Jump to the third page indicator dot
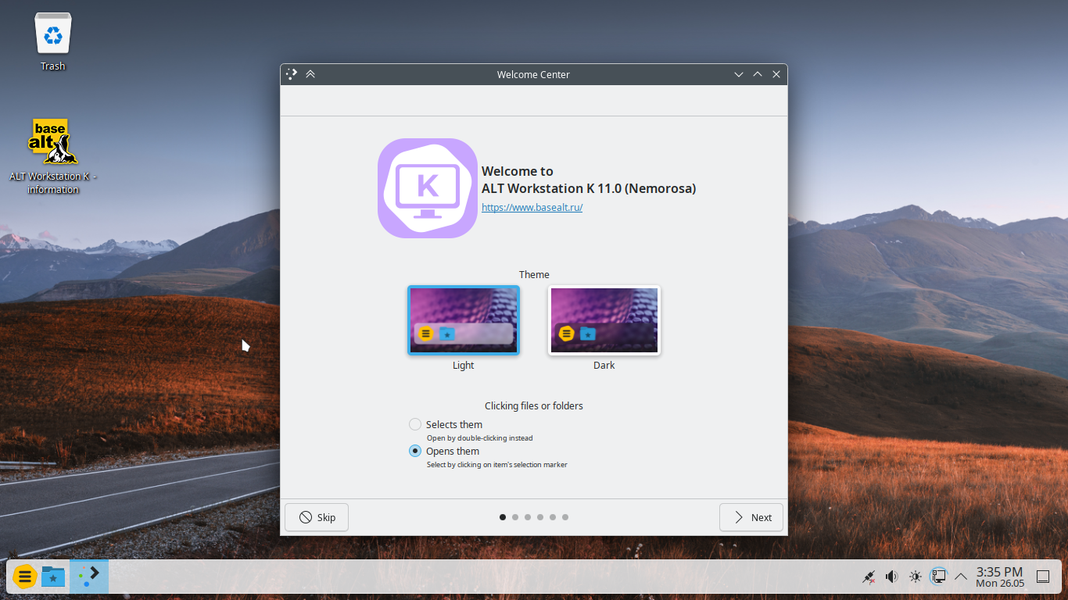Screen dimensions: 1068x600 tap(528, 517)
